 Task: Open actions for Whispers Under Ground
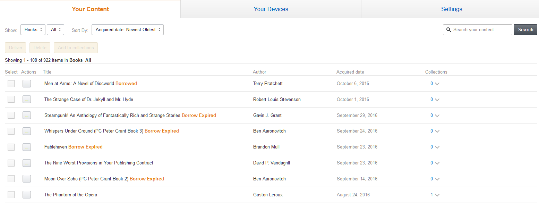point(27,131)
